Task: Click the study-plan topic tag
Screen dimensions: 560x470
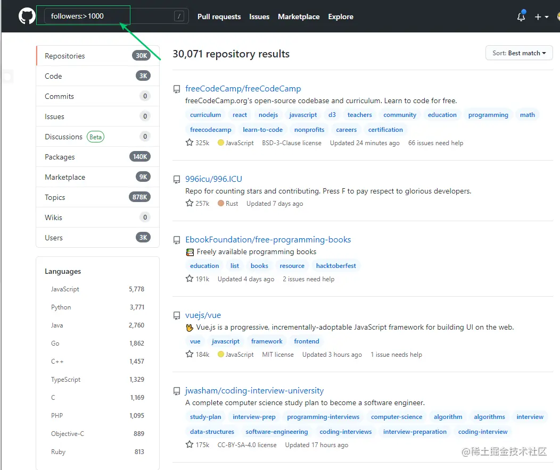Action: (x=205, y=417)
